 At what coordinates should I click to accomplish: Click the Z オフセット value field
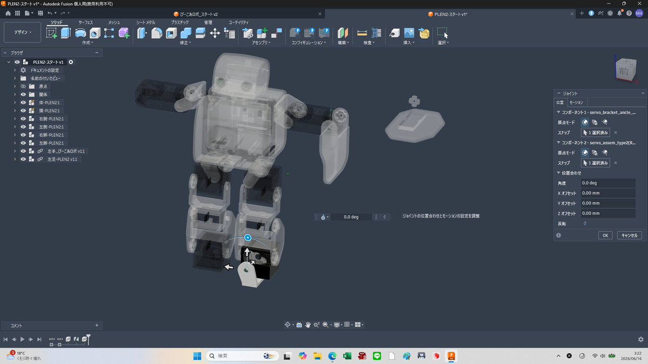607,214
